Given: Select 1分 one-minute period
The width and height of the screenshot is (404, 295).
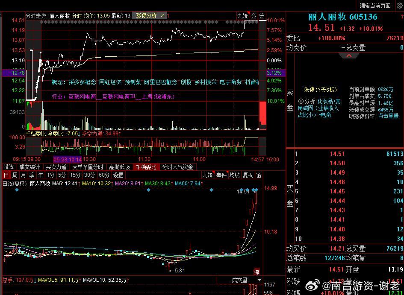Looking at the screenshot, I should pos(50,175).
